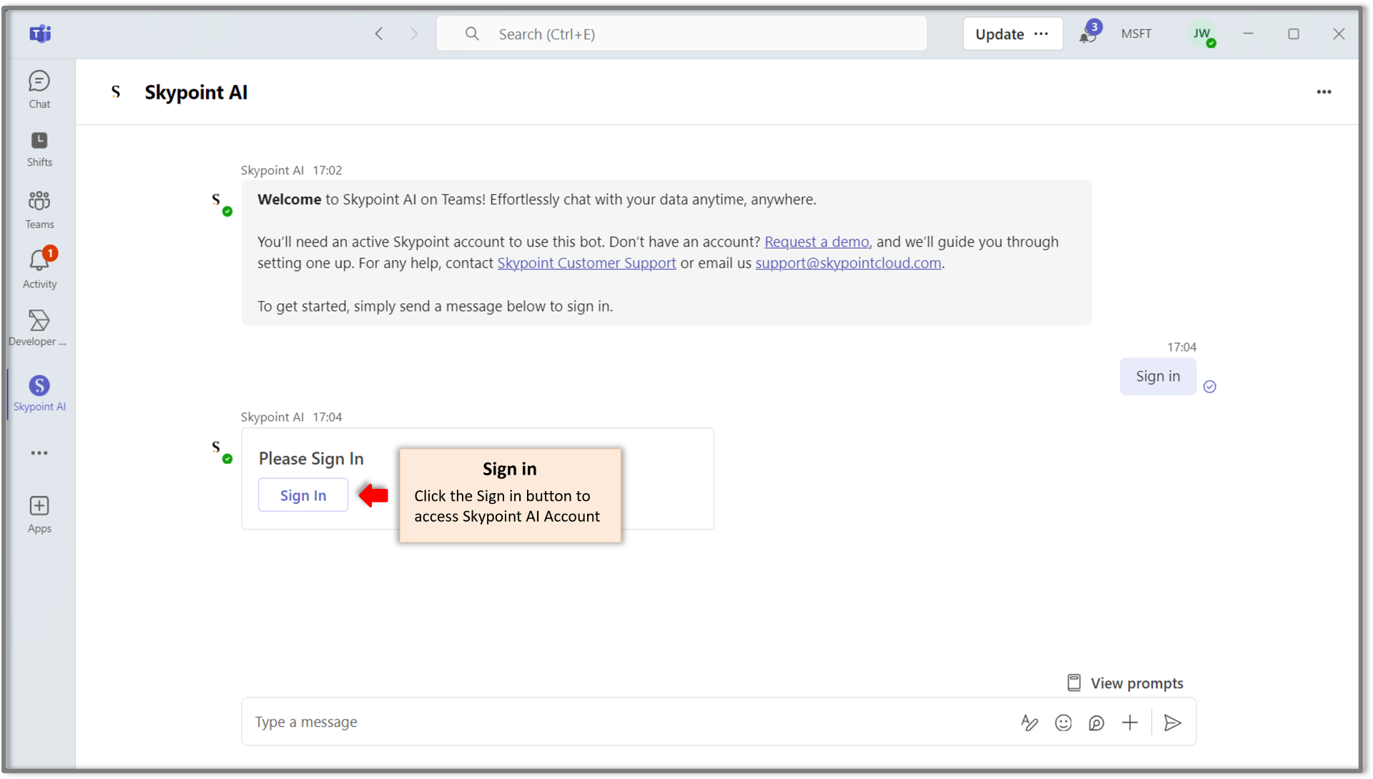Open Activity feed with notification badge
The image size is (1373, 779).
tap(39, 269)
